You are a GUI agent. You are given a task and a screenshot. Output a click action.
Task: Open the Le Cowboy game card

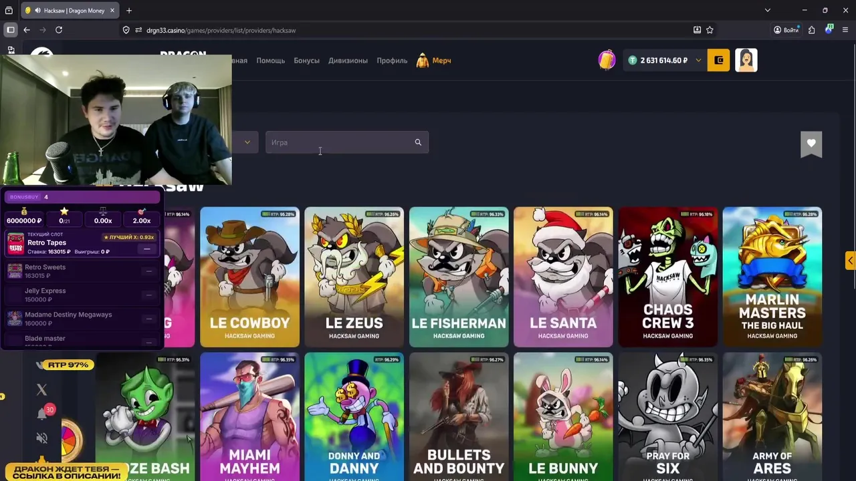point(249,277)
